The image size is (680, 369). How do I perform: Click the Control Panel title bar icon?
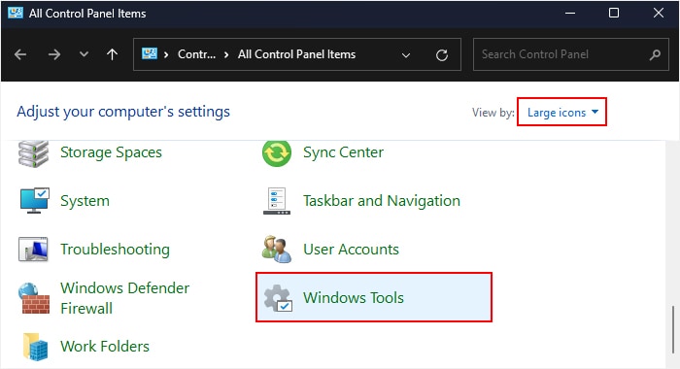click(16, 13)
